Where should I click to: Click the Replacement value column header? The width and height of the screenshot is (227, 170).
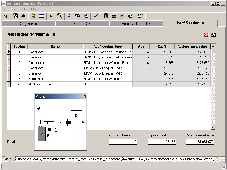tap(192, 47)
